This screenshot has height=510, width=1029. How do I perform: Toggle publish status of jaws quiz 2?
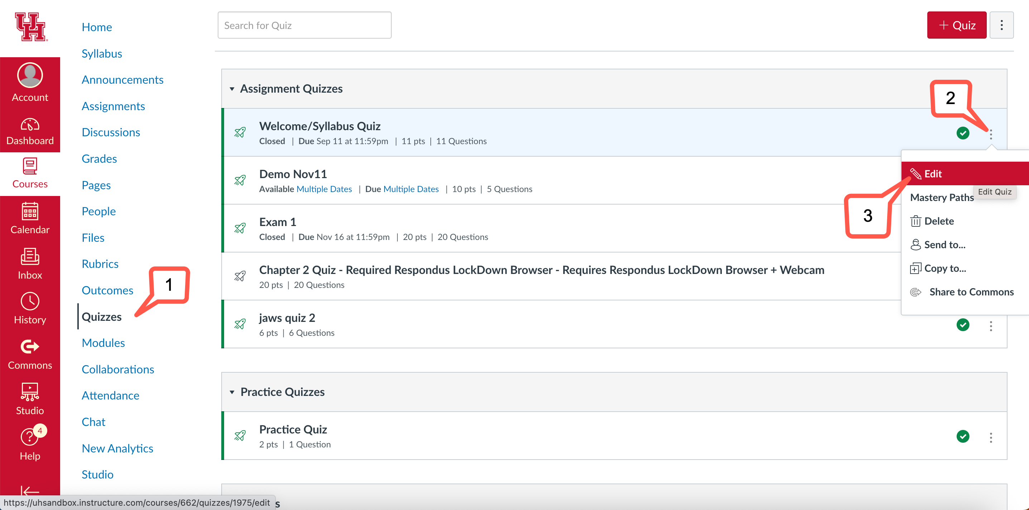pyautogui.click(x=963, y=325)
